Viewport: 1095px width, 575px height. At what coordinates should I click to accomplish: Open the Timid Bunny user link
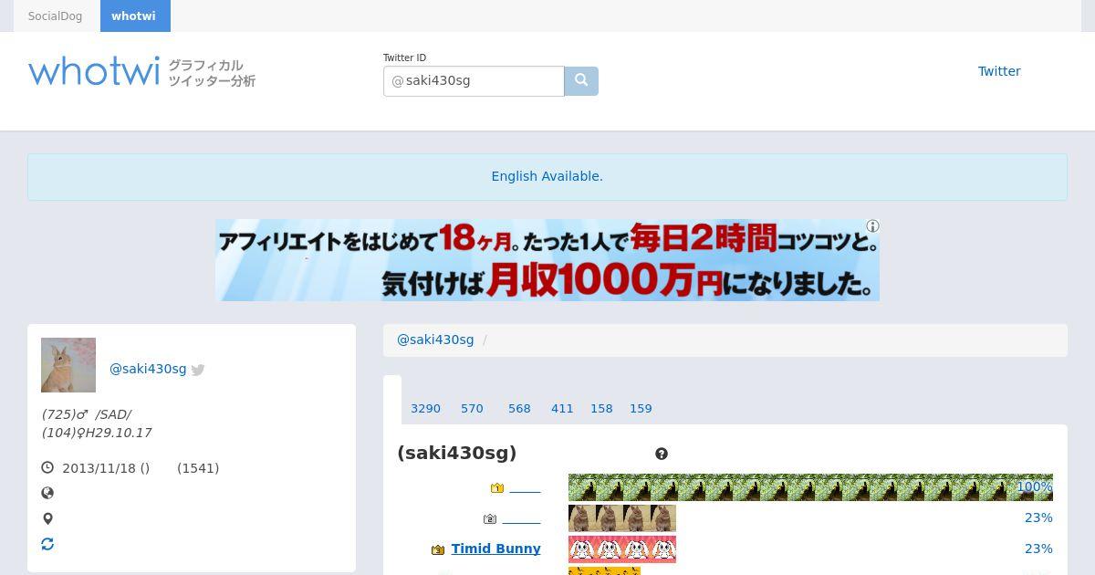[x=495, y=549]
